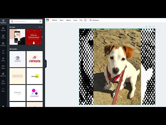Screen dimensions: 166x125
Task: Select the right halftone pattern strip
Action: pos(148,67)
